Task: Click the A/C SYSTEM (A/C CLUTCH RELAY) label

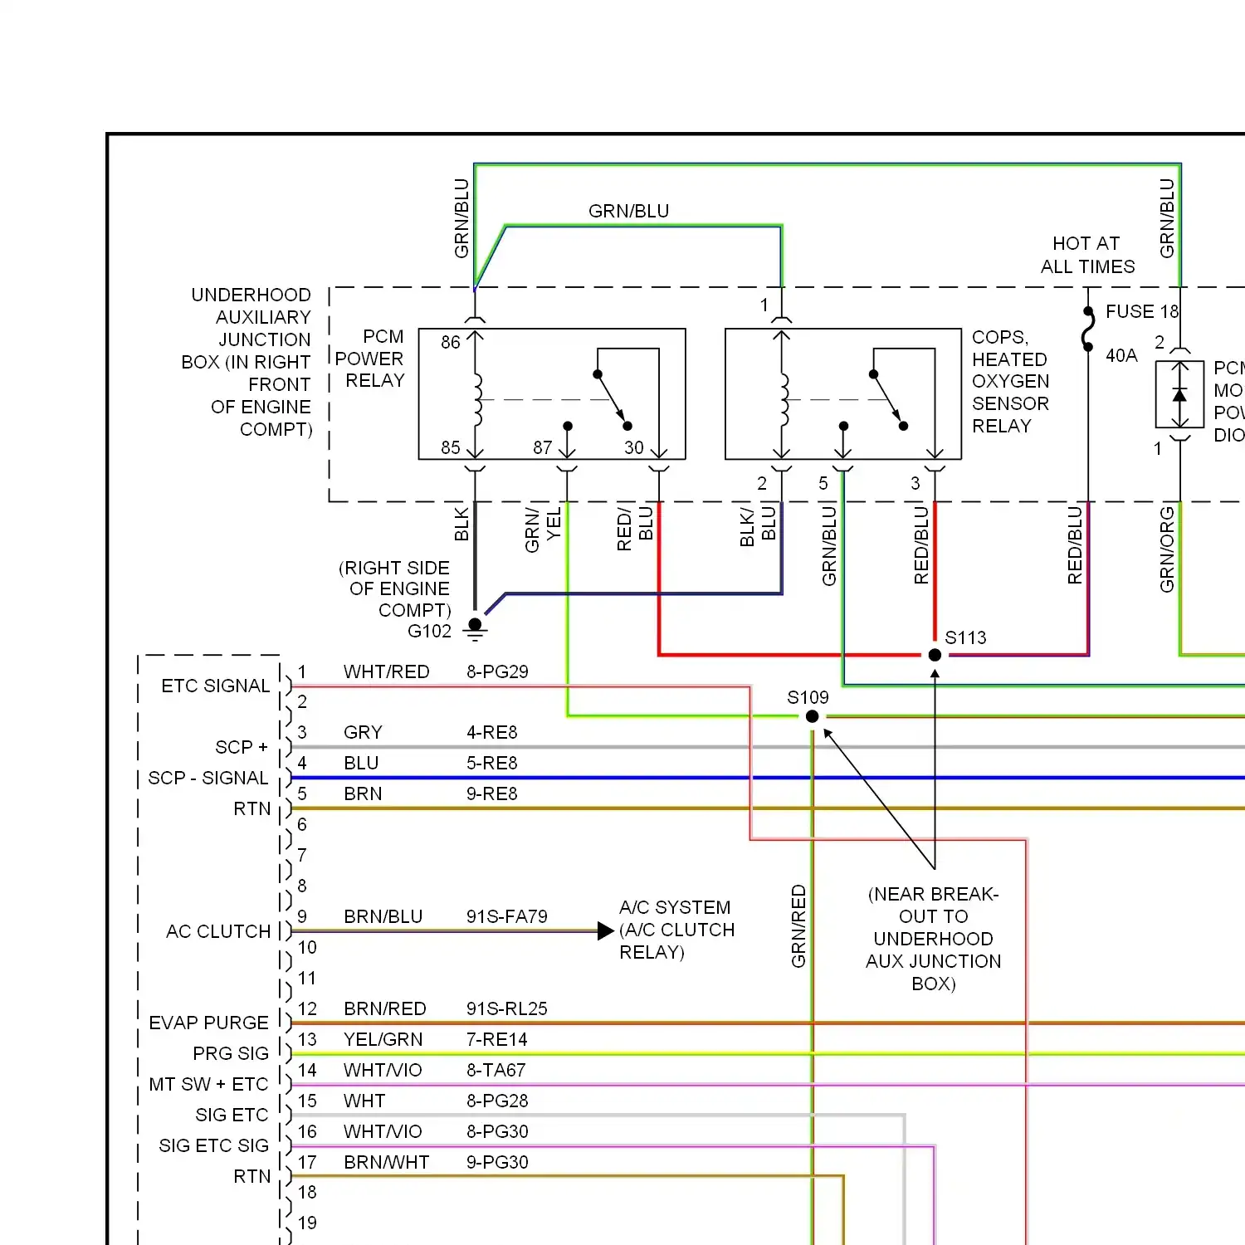Action: pos(676,930)
